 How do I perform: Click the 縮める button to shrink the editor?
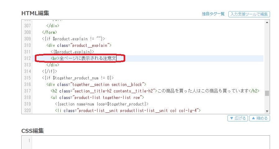point(259,118)
